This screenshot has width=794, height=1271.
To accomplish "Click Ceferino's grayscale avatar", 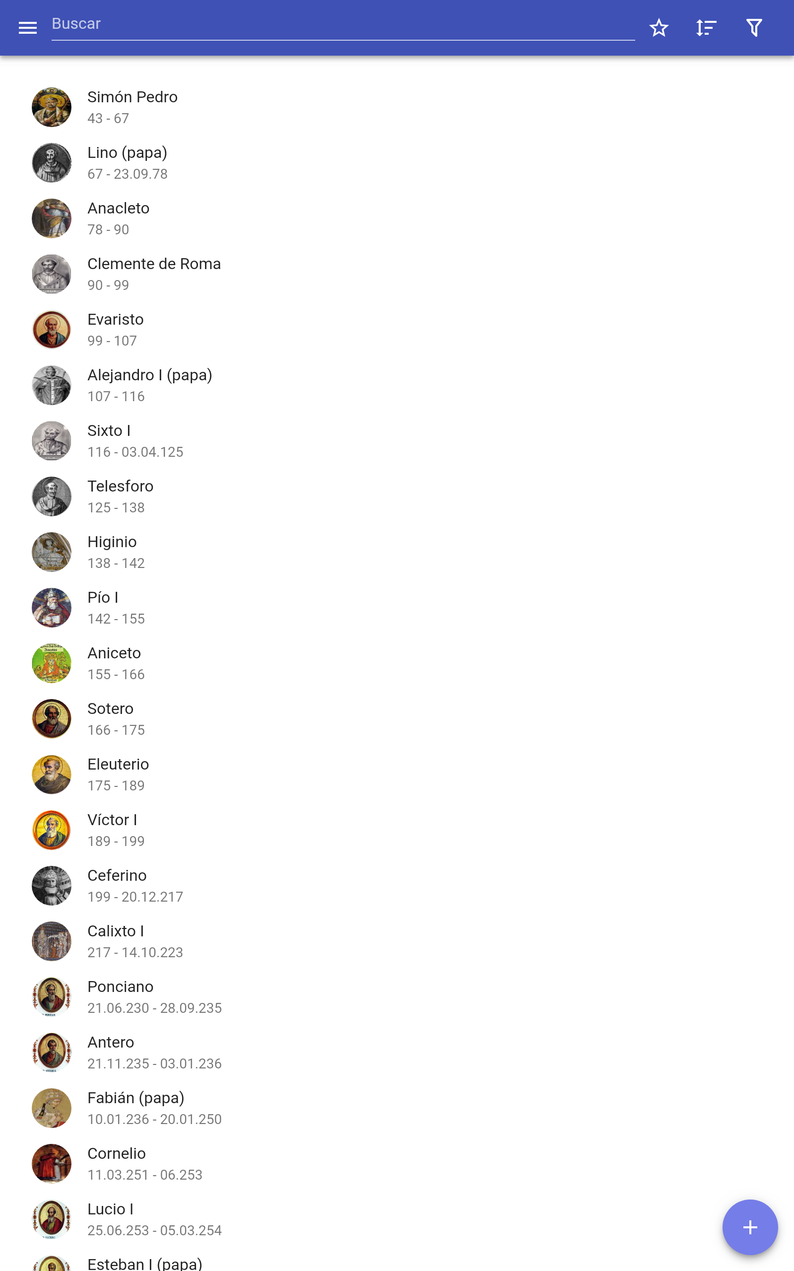I will (x=52, y=886).
